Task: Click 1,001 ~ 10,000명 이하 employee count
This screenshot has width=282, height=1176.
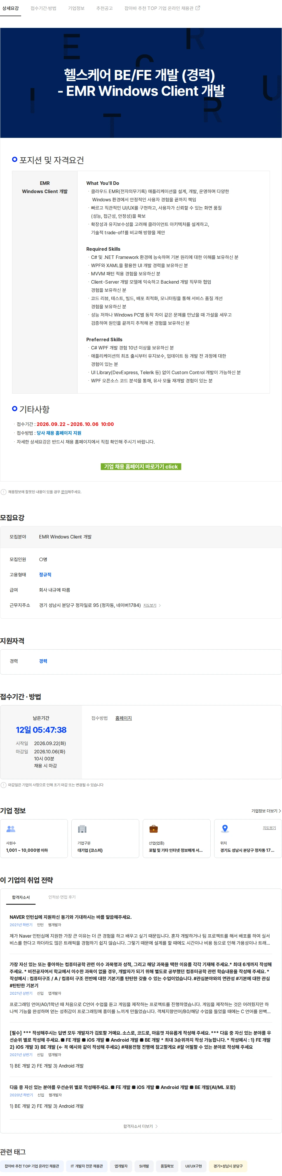Action: 27,851
